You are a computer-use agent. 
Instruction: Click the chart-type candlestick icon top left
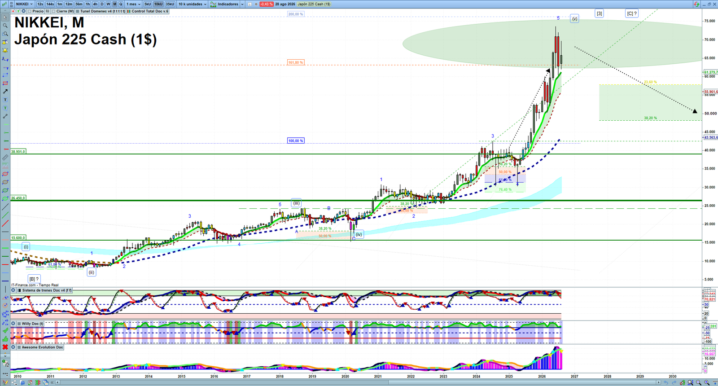coord(4,4)
